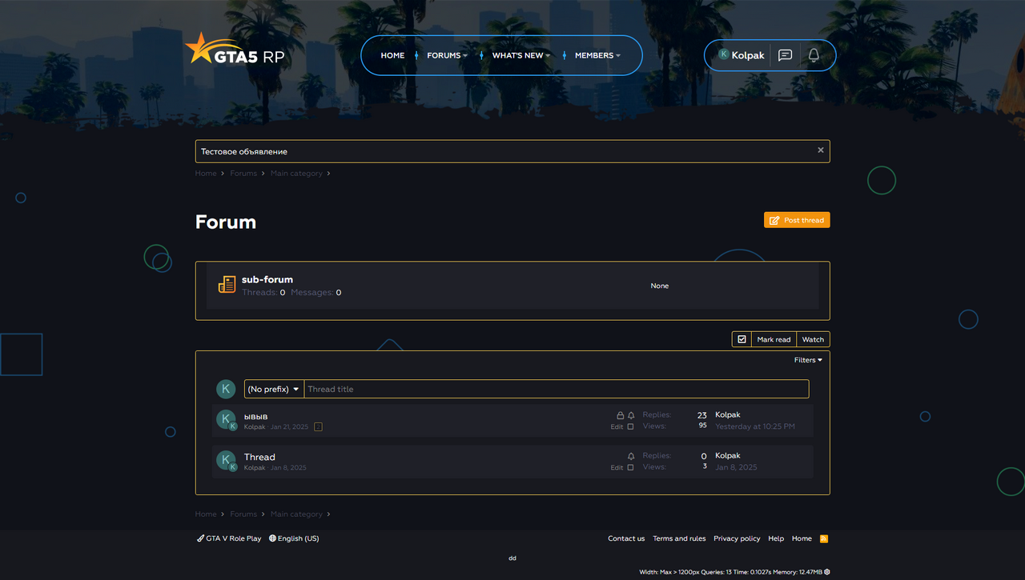Screen dimensions: 1025x580
Task: Expand the Filters dropdown
Action: (808, 360)
